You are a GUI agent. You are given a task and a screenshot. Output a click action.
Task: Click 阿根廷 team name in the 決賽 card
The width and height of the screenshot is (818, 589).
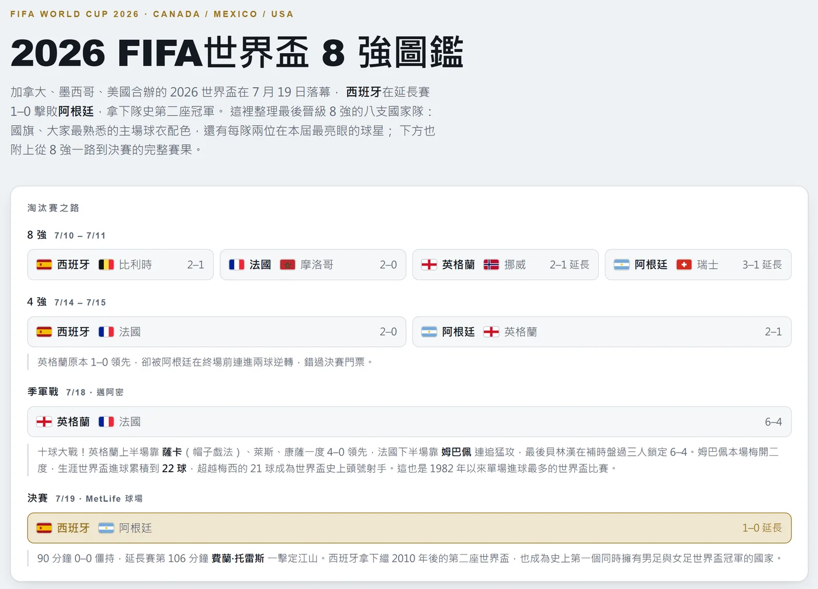point(136,528)
